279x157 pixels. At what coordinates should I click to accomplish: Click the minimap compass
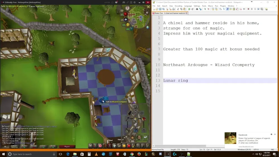128,8
